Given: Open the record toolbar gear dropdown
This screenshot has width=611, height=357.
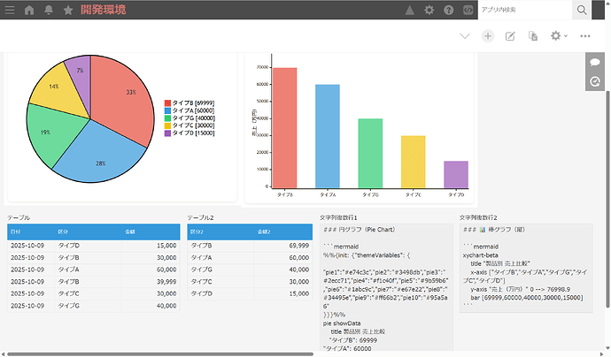Looking at the screenshot, I should (559, 36).
